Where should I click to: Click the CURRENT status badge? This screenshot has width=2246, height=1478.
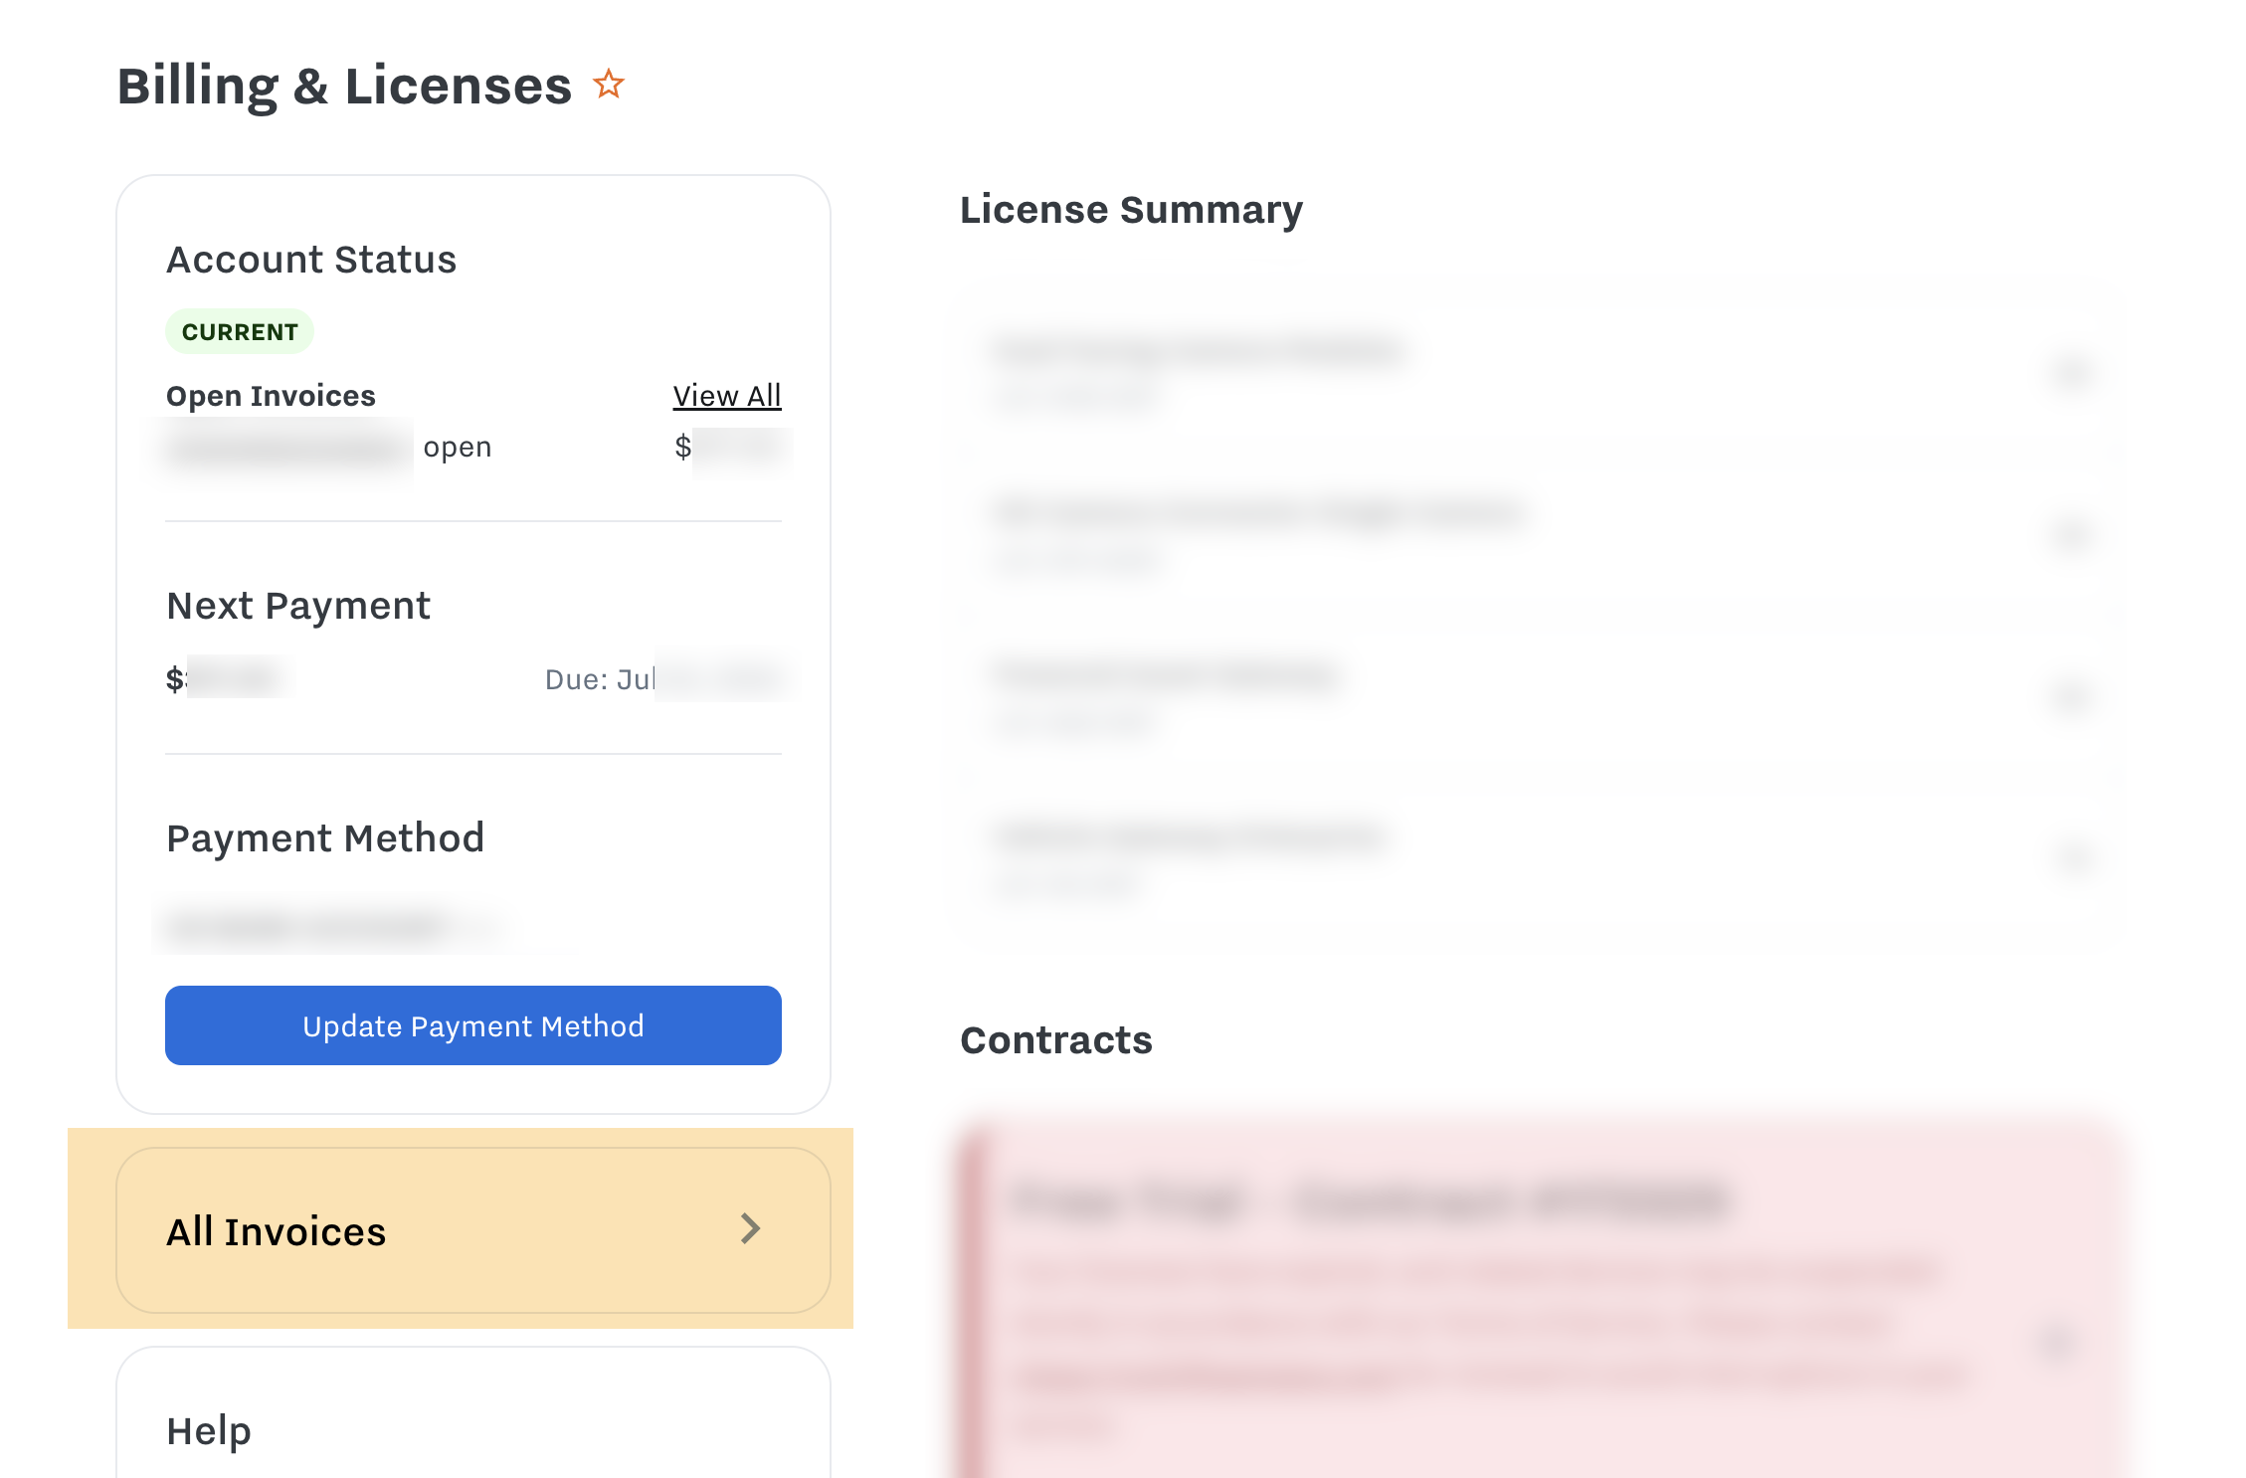239,330
